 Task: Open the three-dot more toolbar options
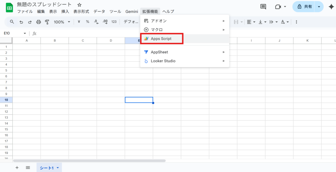pos(296,22)
